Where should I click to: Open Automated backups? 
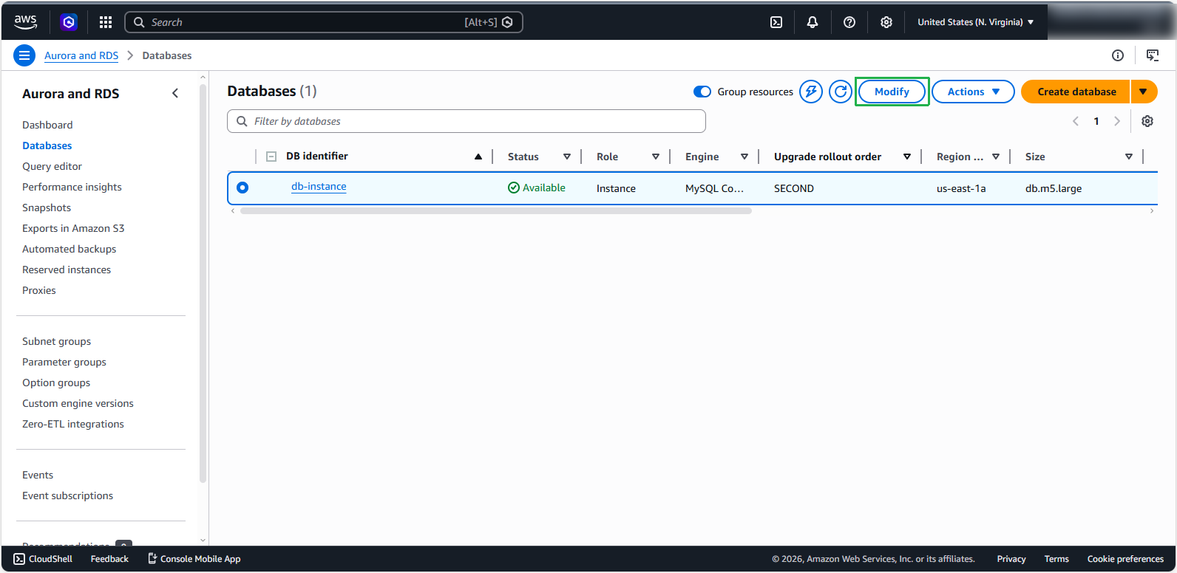(x=69, y=249)
